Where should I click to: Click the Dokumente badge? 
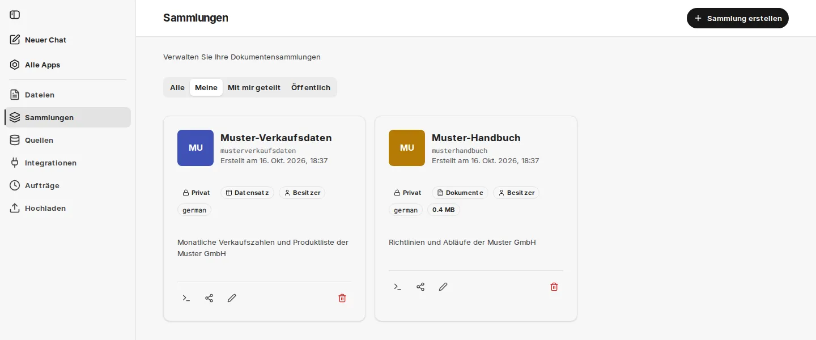coord(460,193)
